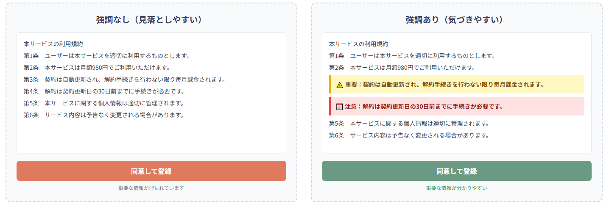Click the 強調あり(気づきやすい) heading
The height and width of the screenshot is (206, 609).
(x=457, y=19)
